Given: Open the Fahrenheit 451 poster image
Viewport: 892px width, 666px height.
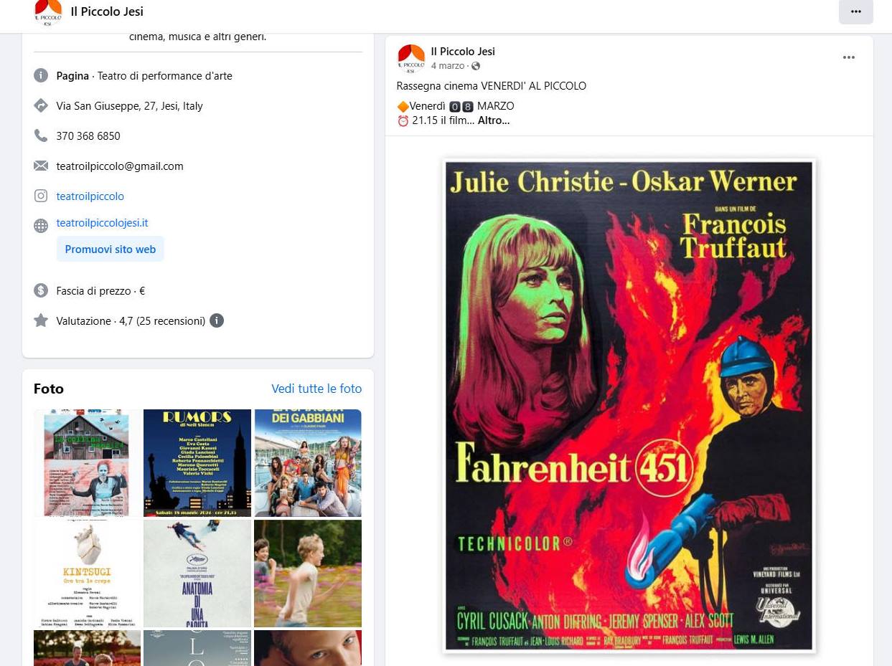Looking at the screenshot, I should pos(629,406).
